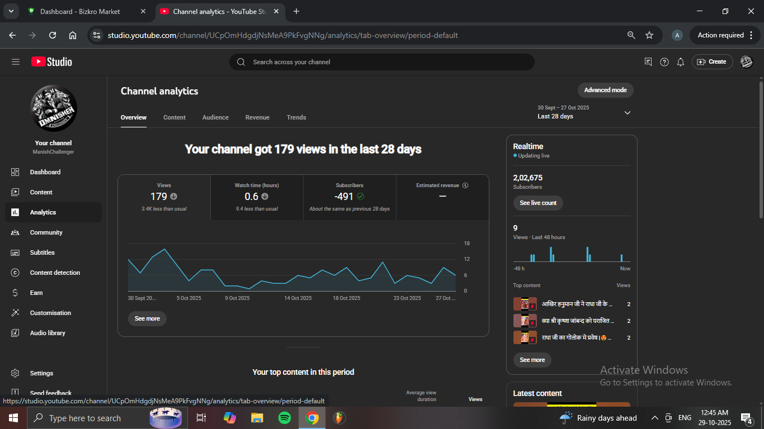Click the feedback icon beside the help icon
This screenshot has width=764, height=429.
[648, 62]
